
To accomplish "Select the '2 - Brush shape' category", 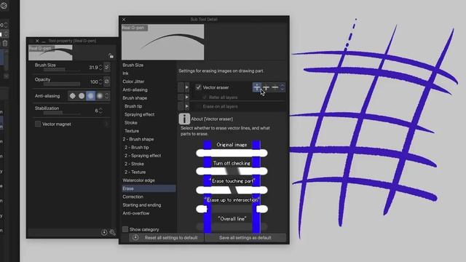I will tap(138, 139).
